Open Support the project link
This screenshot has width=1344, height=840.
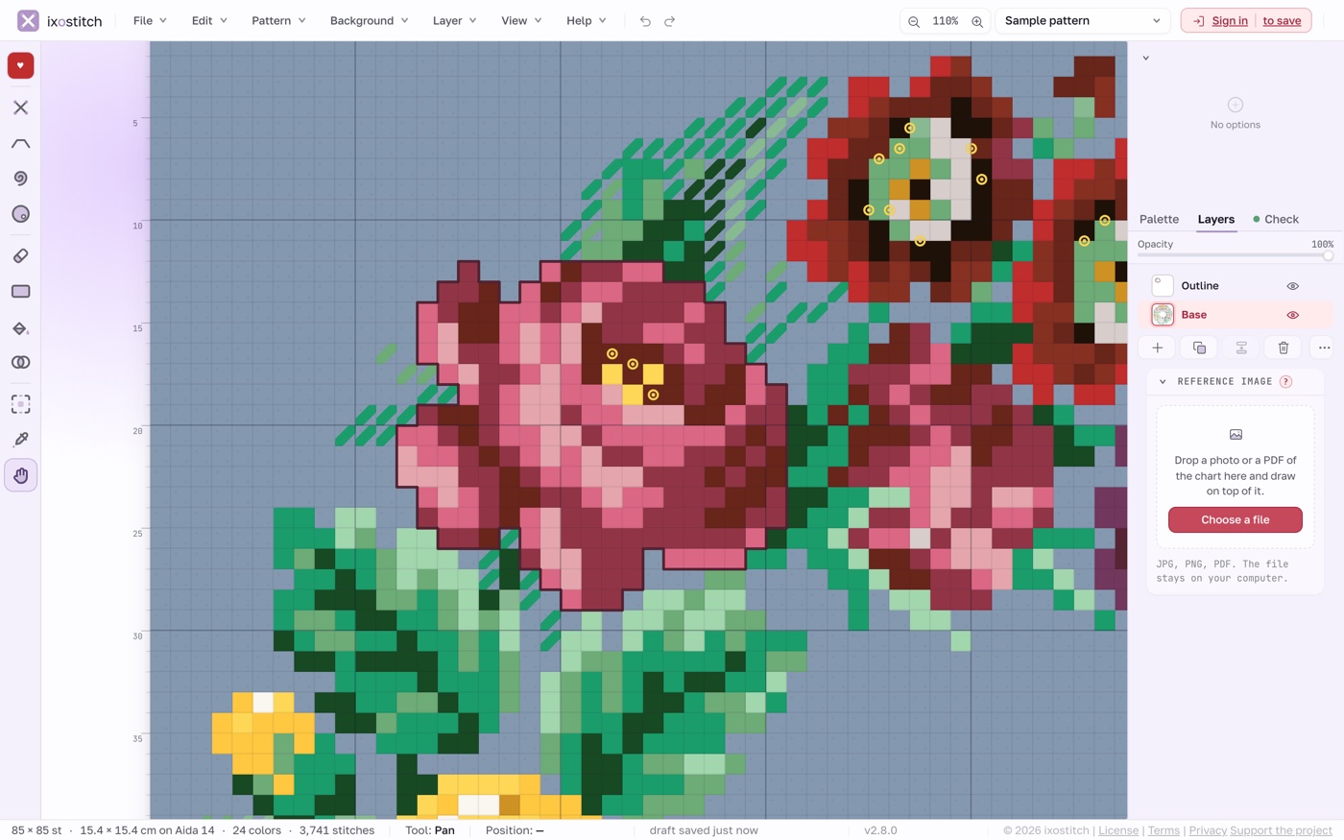tap(1281, 831)
